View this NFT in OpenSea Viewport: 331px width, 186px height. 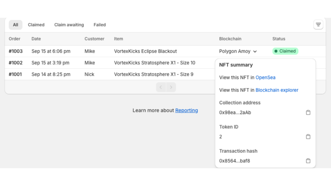tap(265, 77)
